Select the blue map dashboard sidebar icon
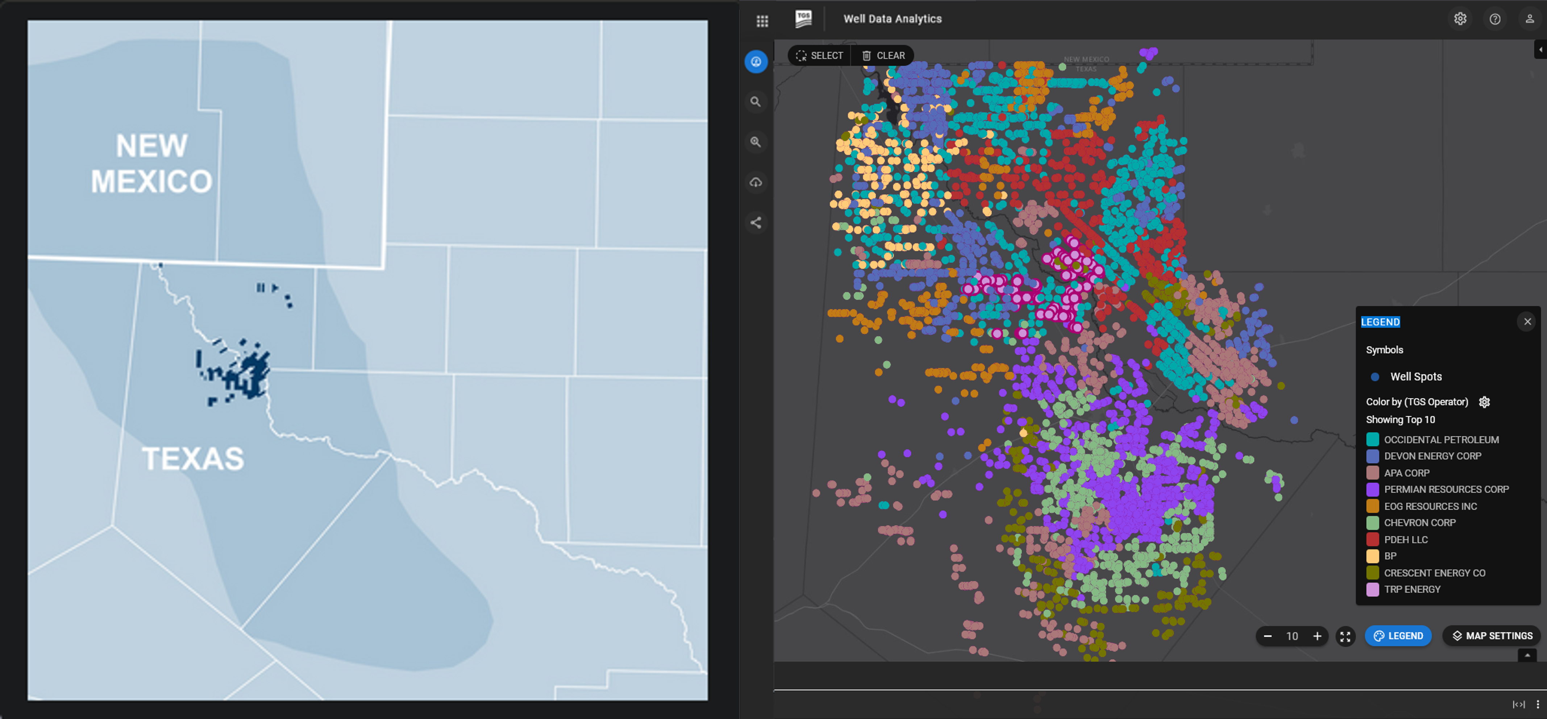This screenshot has width=1547, height=719. [x=756, y=62]
